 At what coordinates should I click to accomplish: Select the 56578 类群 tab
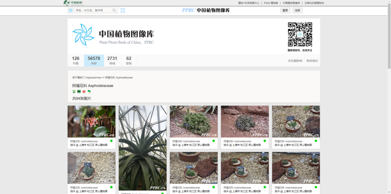94,61
